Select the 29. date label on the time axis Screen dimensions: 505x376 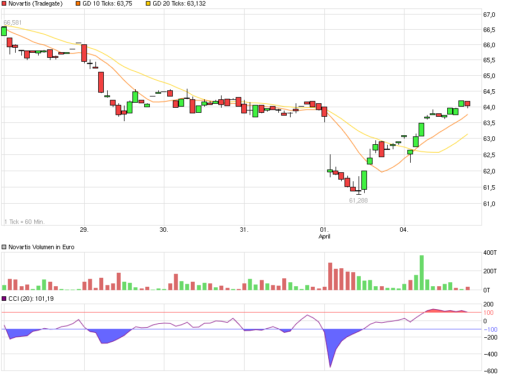point(83,229)
